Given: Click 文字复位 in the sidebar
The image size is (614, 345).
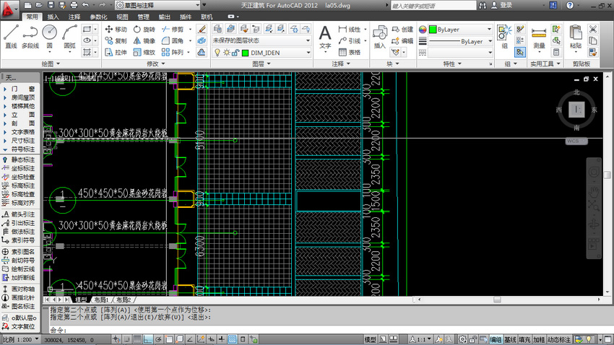Looking at the screenshot, I should coord(19,326).
